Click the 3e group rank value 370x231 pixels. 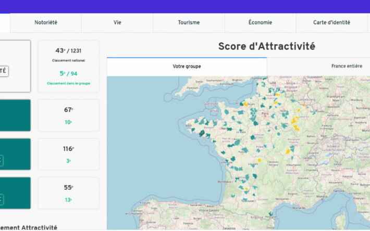point(68,161)
